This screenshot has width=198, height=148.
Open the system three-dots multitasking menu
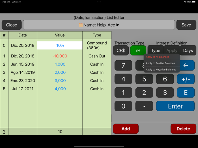[99, 2]
